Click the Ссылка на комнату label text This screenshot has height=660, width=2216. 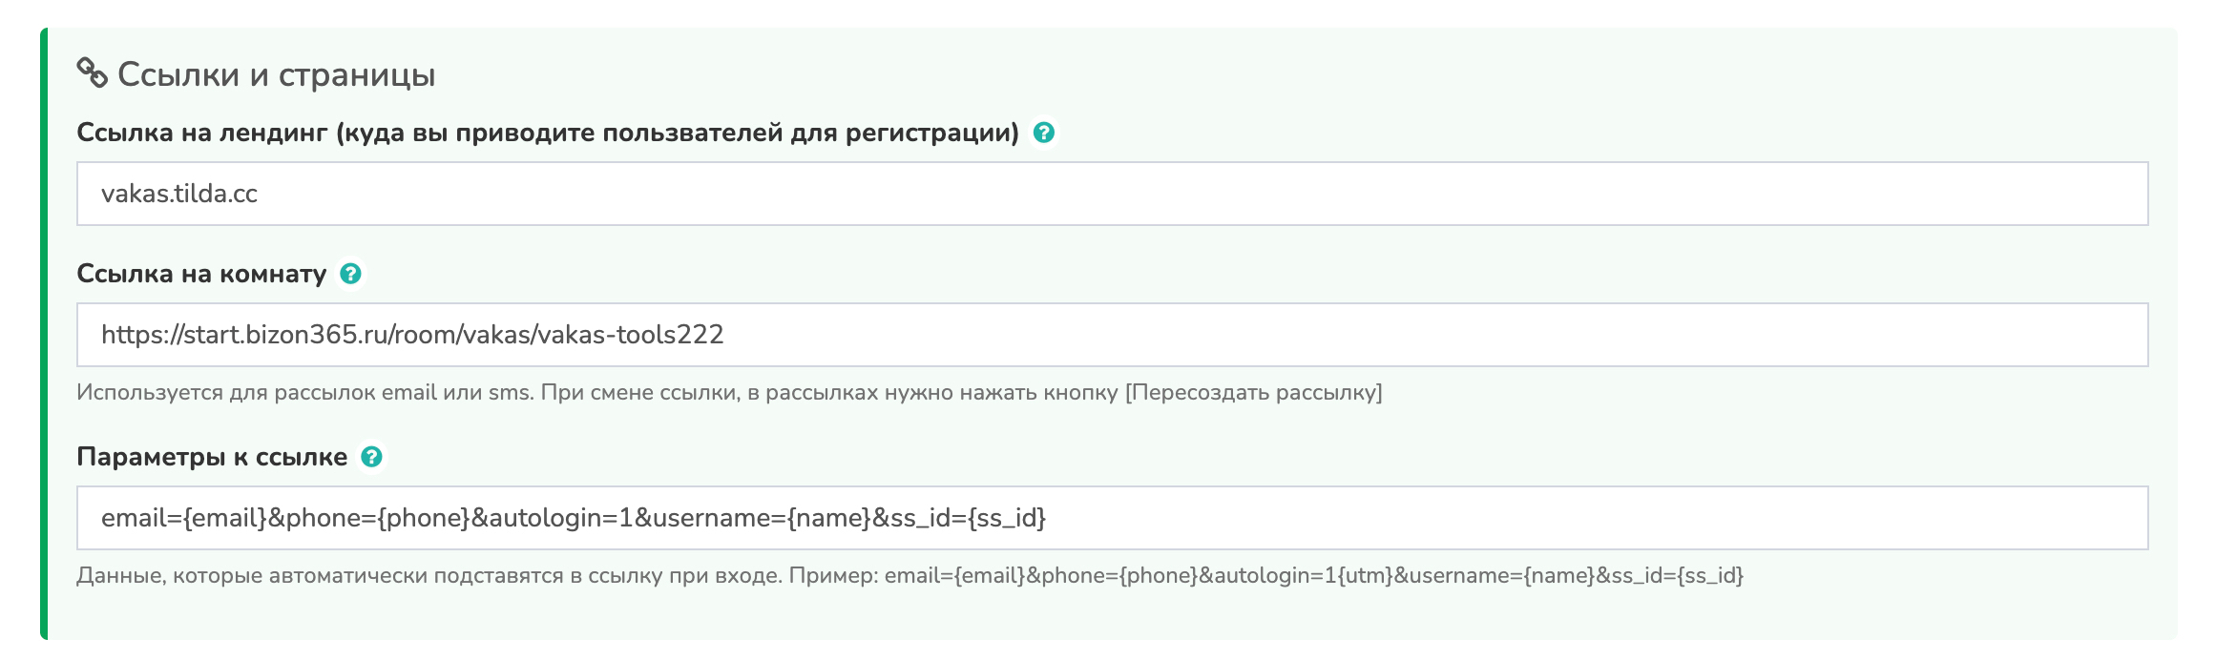[201, 274]
